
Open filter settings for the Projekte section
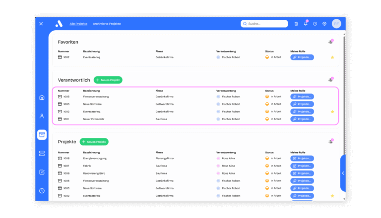click(330, 142)
